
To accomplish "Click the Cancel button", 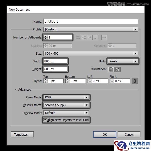I will coord(129,134).
